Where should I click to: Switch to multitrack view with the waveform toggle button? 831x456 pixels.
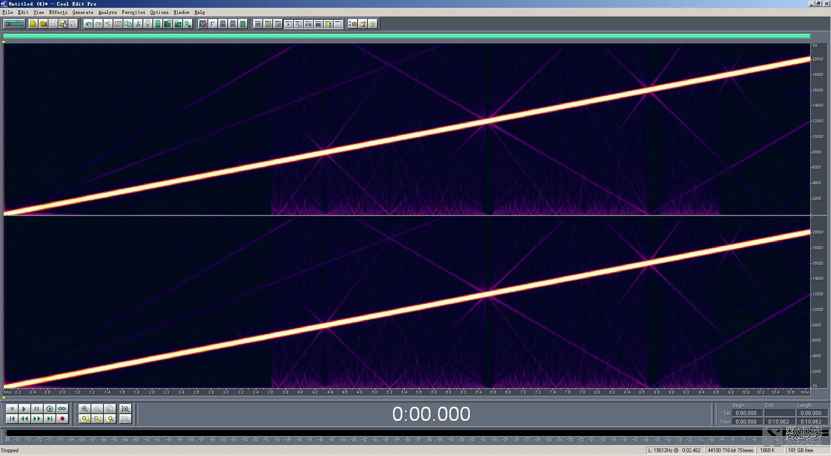pyautogui.click(x=14, y=24)
